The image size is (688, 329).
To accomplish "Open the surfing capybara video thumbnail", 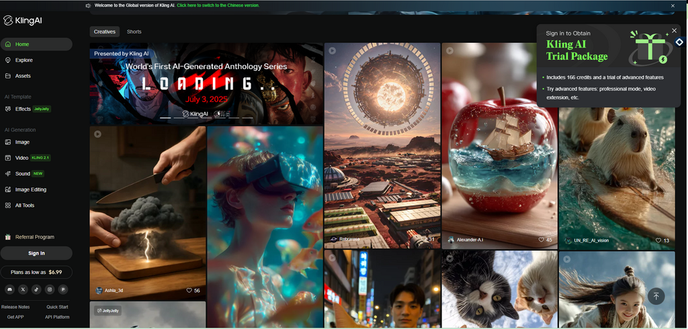I will [617, 178].
